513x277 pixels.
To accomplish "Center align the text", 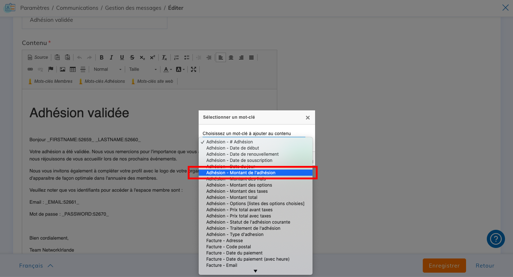I will click(231, 57).
